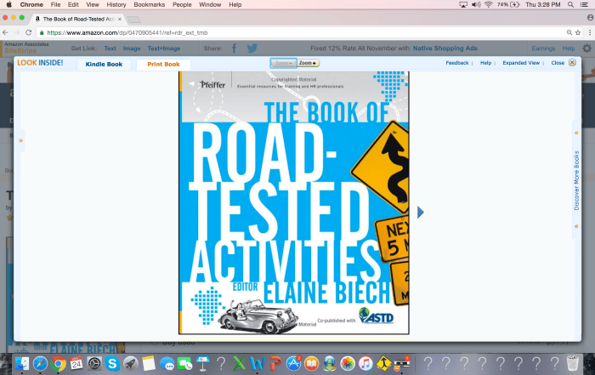
Task: Click the lower arrow of Discover More Books
Action: pos(576,226)
